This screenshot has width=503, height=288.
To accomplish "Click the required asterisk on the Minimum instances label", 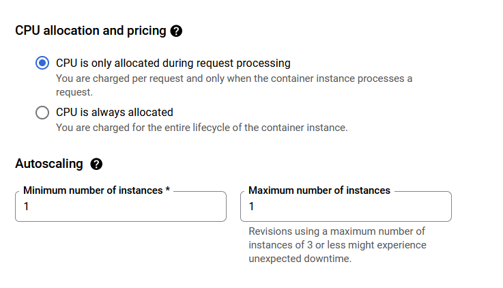I will coord(167,189).
